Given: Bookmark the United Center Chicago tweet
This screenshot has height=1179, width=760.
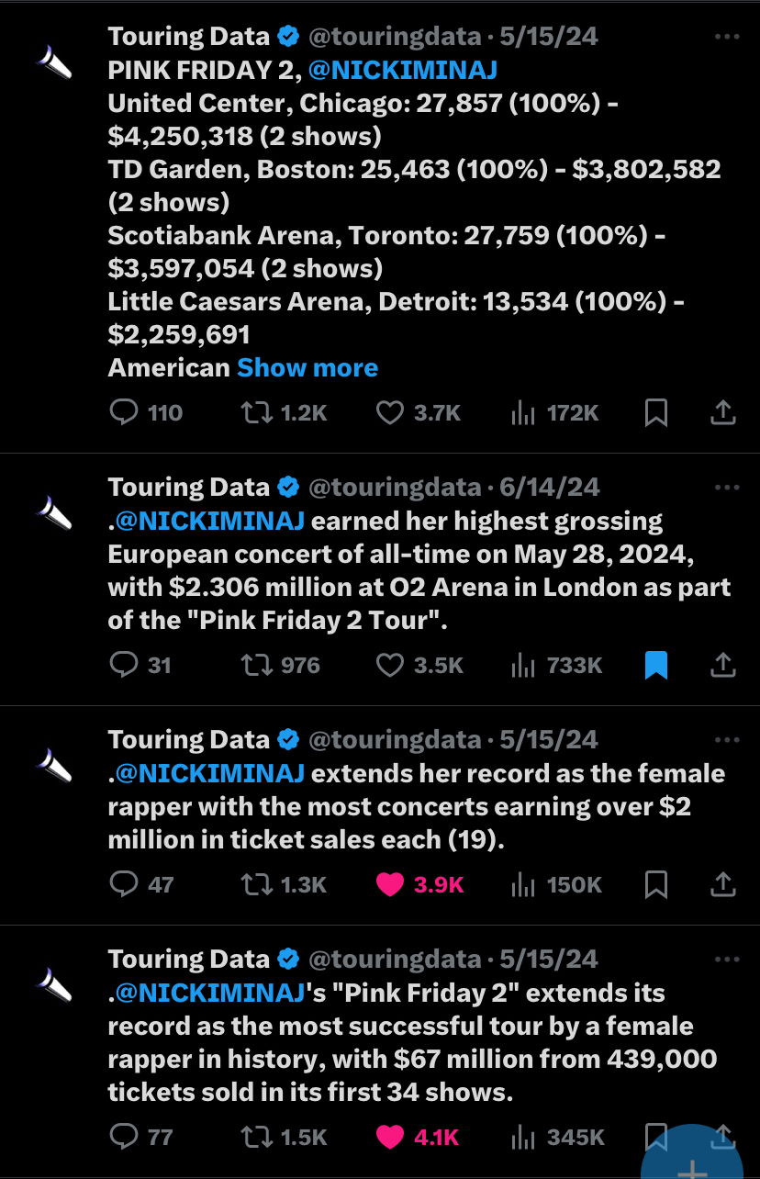Looking at the screenshot, I should click(x=656, y=413).
